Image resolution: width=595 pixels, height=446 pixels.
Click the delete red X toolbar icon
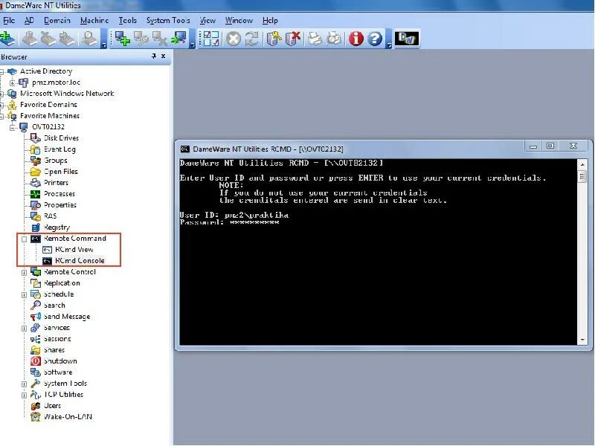click(x=292, y=39)
